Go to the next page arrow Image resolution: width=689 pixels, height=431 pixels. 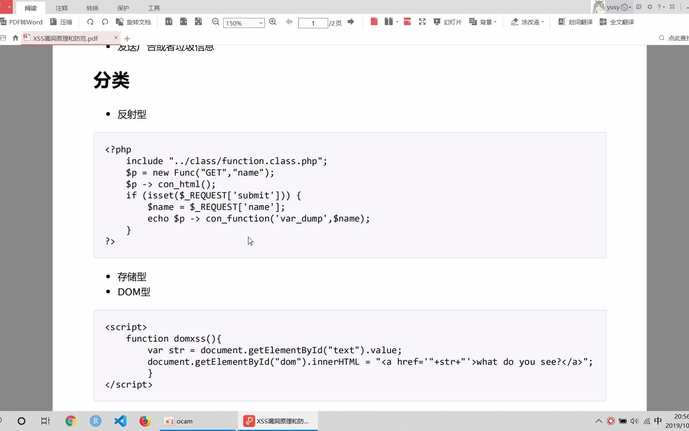click(351, 22)
